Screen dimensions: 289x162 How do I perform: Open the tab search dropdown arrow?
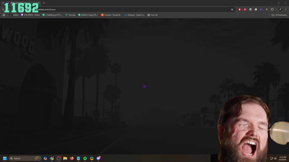pyautogui.click(x=3, y=3)
